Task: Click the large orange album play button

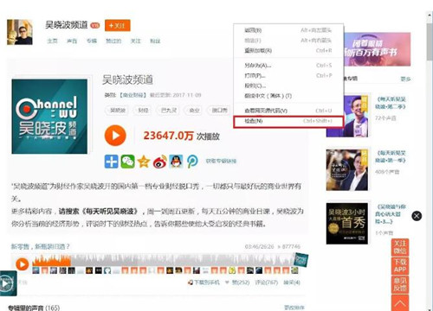Action: [x=115, y=136]
